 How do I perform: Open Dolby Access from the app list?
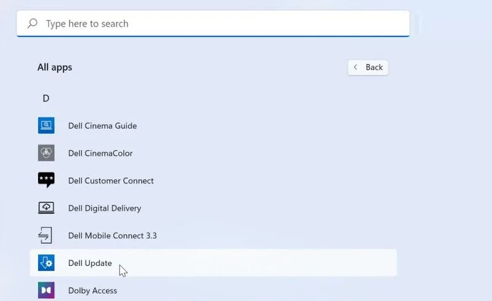tap(93, 291)
